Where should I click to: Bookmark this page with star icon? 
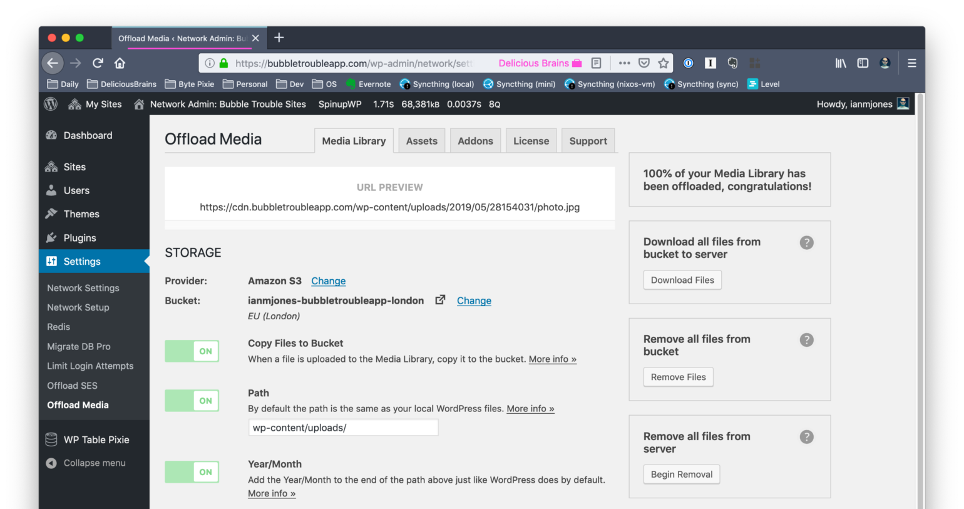[x=664, y=63]
